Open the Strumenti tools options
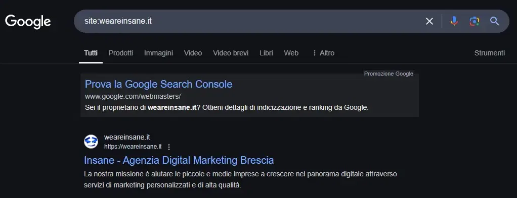 click(489, 53)
